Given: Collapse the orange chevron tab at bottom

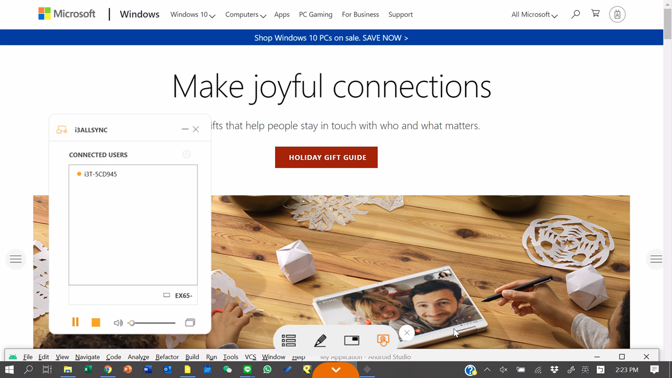Looking at the screenshot, I should [x=336, y=370].
